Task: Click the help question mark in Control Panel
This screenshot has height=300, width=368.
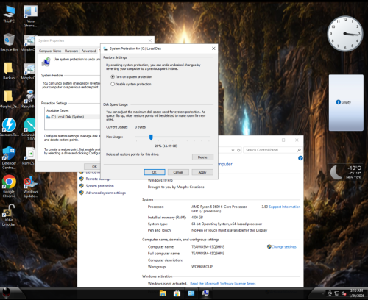Action: (300, 158)
